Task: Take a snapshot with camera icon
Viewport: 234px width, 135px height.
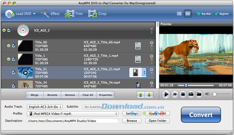Action: coord(191,94)
